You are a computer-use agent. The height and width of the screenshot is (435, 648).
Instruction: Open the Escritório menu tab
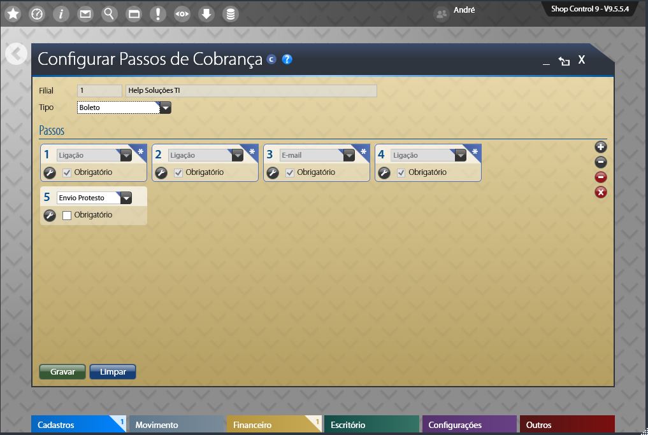[371, 425]
